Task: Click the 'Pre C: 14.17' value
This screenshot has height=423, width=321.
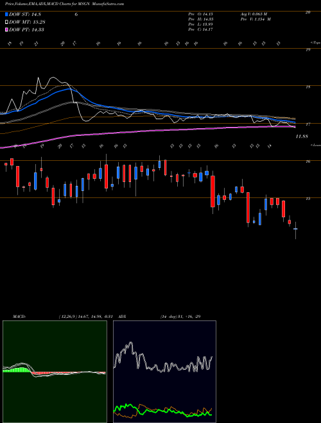Action: click(x=201, y=29)
